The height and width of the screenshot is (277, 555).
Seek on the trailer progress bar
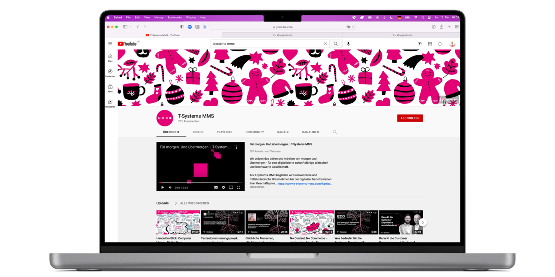click(x=201, y=183)
